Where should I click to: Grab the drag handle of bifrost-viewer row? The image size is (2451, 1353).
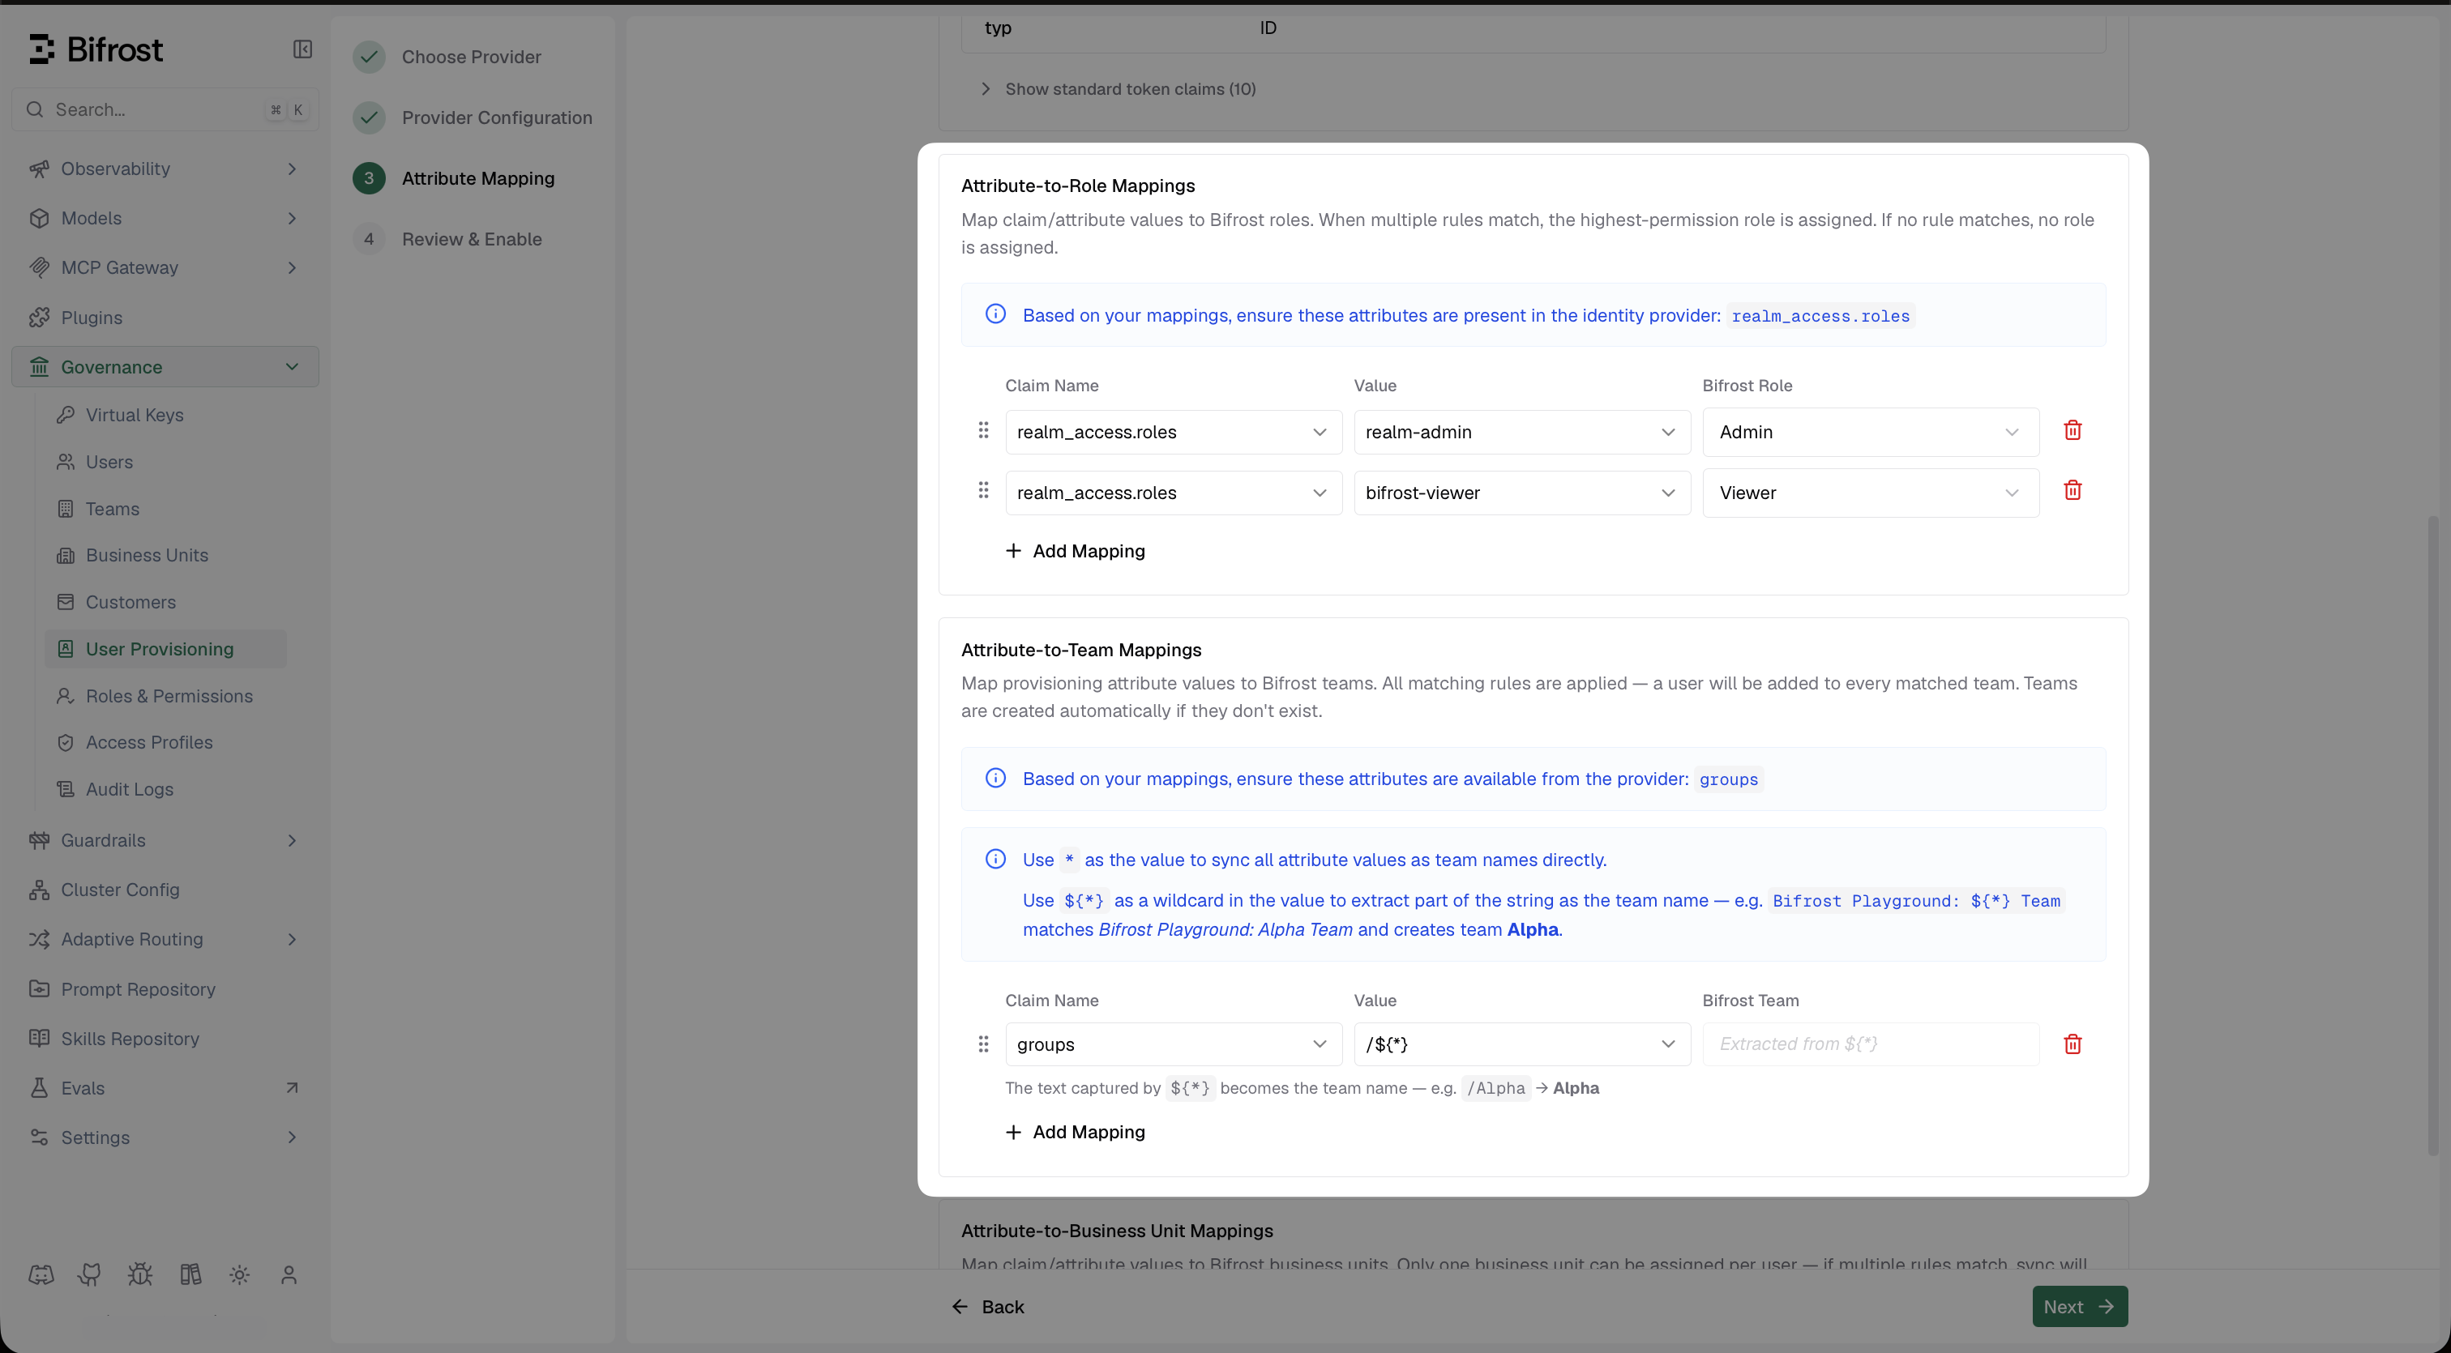983,491
